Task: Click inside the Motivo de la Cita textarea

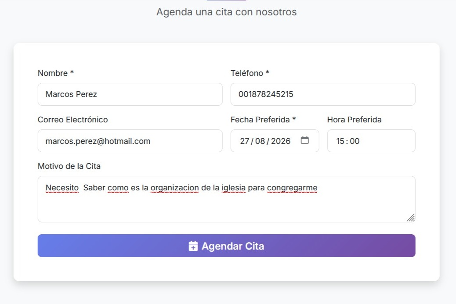Action: pos(226,199)
